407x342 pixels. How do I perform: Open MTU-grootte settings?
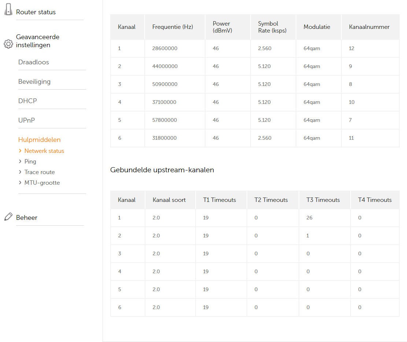pos(42,183)
